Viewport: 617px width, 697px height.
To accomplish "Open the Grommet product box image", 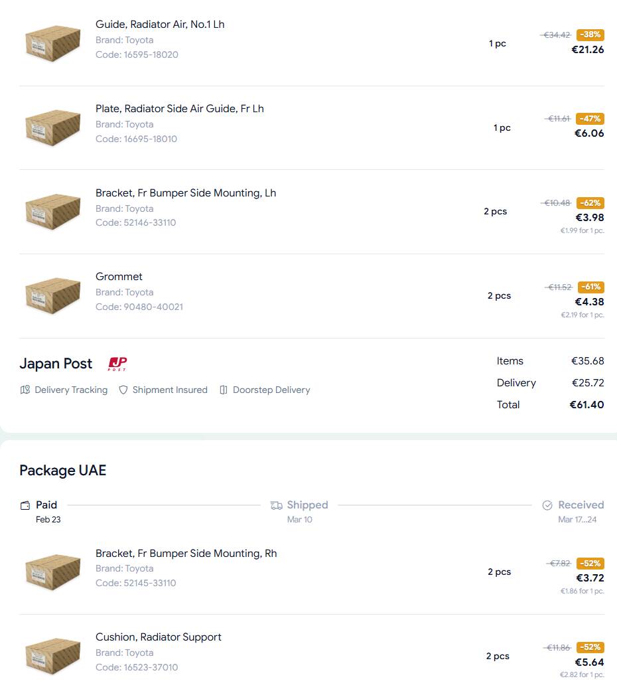I will [52, 295].
